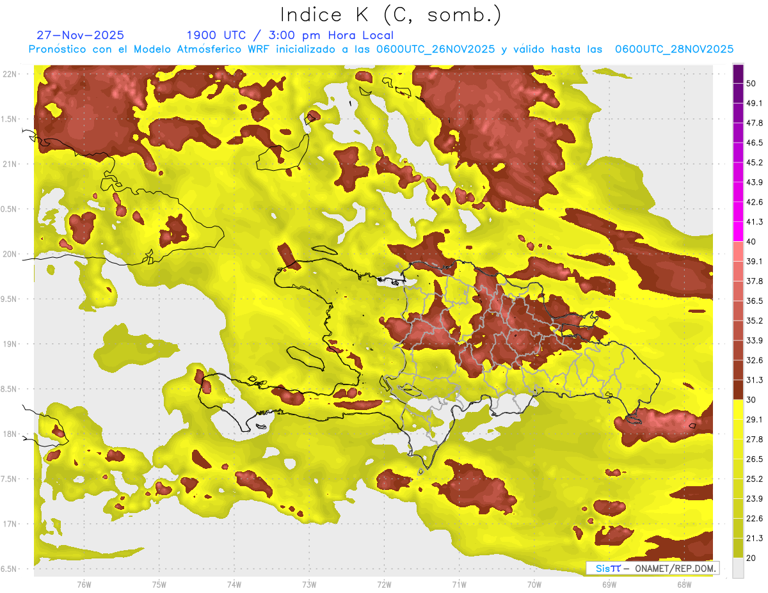Click the colorbar label '22.6'
The width and height of the screenshot is (768, 593).
point(755,518)
